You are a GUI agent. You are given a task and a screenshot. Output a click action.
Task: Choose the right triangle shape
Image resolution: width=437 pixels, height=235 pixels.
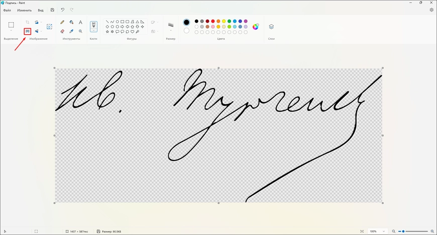tap(143, 22)
